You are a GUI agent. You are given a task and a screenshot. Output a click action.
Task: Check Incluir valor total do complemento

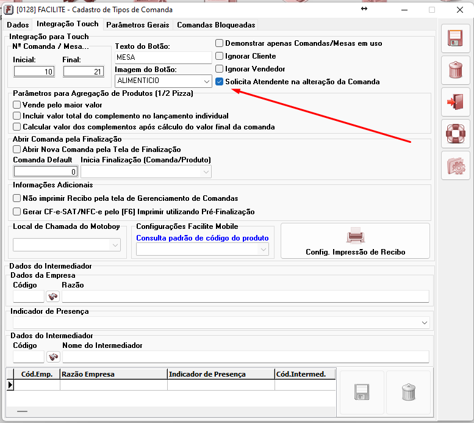pyautogui.click(x=17, y=116)
